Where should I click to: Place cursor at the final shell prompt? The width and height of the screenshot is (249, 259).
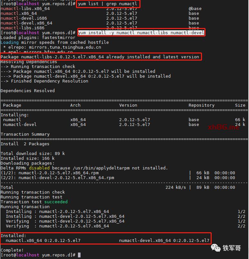click(79, 255)
